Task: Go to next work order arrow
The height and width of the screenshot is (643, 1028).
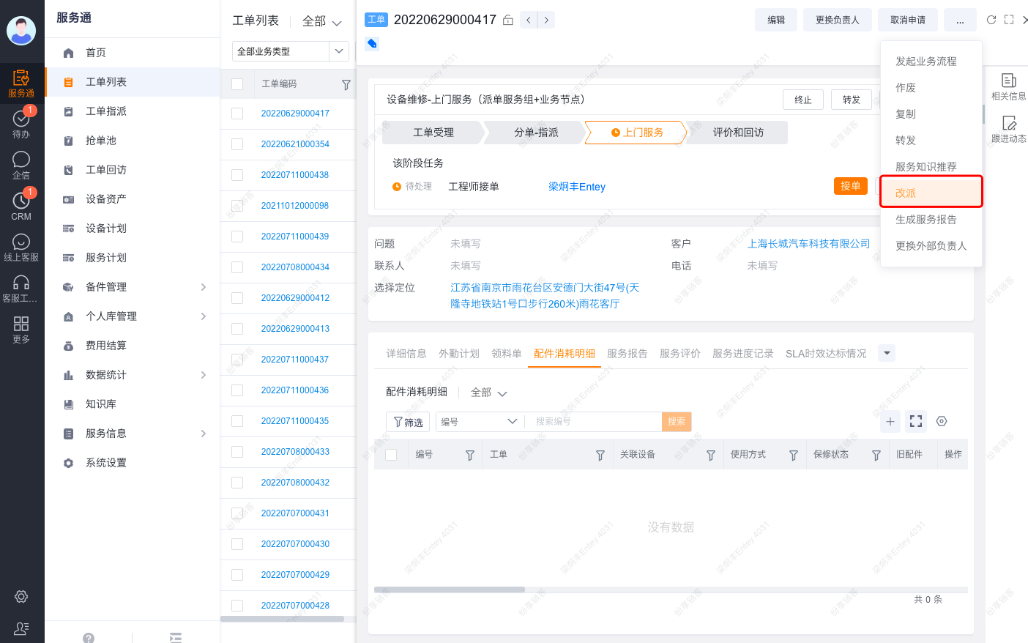Action: tap(546, 20)
